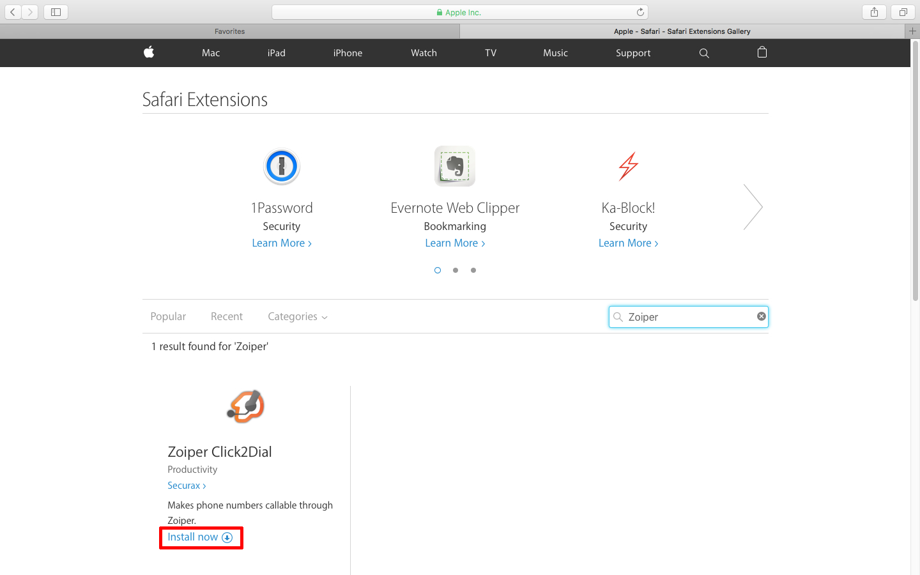Advance carousel with the right arrow

753,207
